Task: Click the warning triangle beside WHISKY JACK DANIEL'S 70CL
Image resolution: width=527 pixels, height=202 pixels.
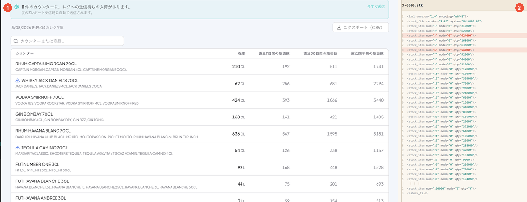Action: coord(18,81)
